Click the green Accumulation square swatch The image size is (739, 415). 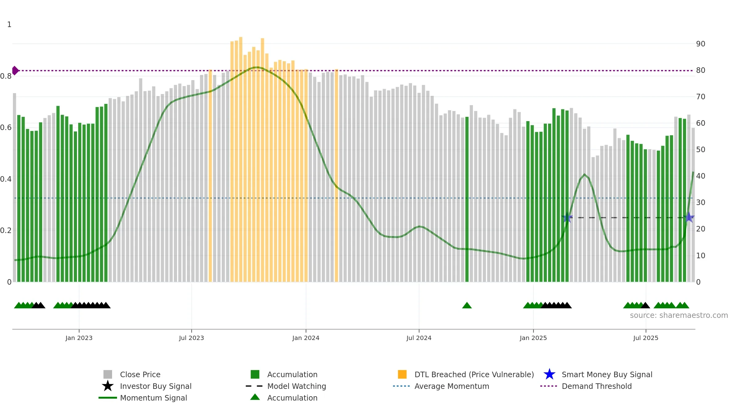[255, 374]
